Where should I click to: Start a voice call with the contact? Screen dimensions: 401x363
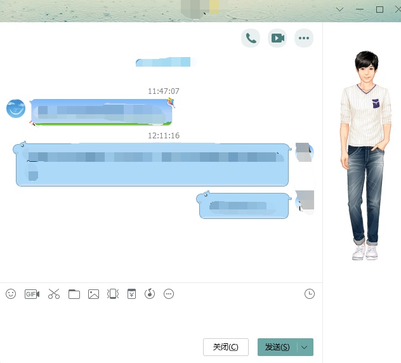point(251,38)
